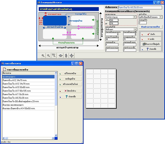
Task: Maximize the paper properties window
Action: click(x=159, y=2)
